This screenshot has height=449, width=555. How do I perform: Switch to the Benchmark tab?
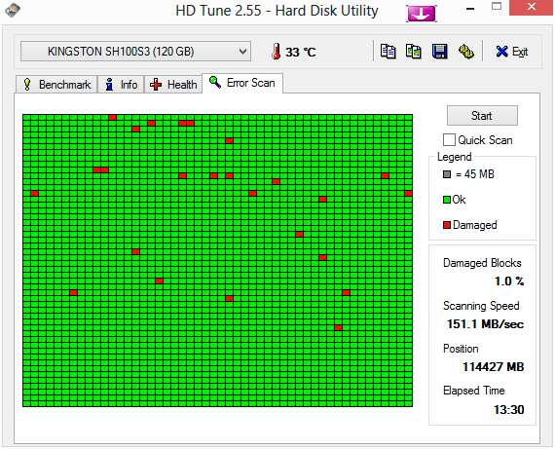point(56,85)
